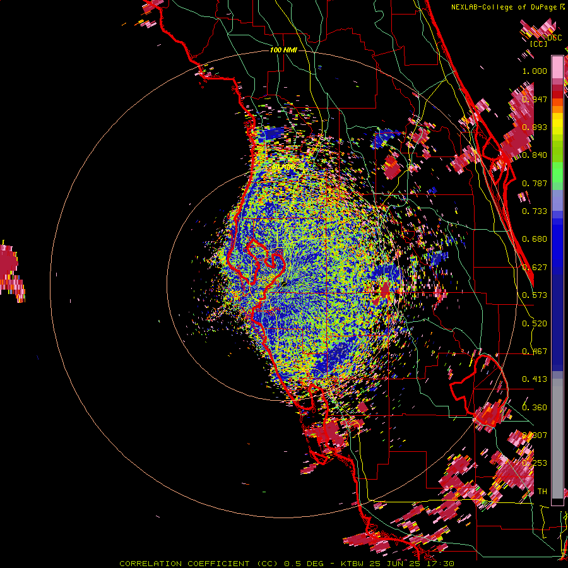Click the pink swatch at the color bar top
Viewport: 568px width, 568px height.
pos(557,68)
